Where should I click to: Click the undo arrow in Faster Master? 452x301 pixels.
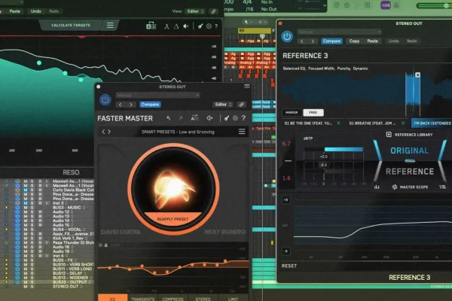169,118
